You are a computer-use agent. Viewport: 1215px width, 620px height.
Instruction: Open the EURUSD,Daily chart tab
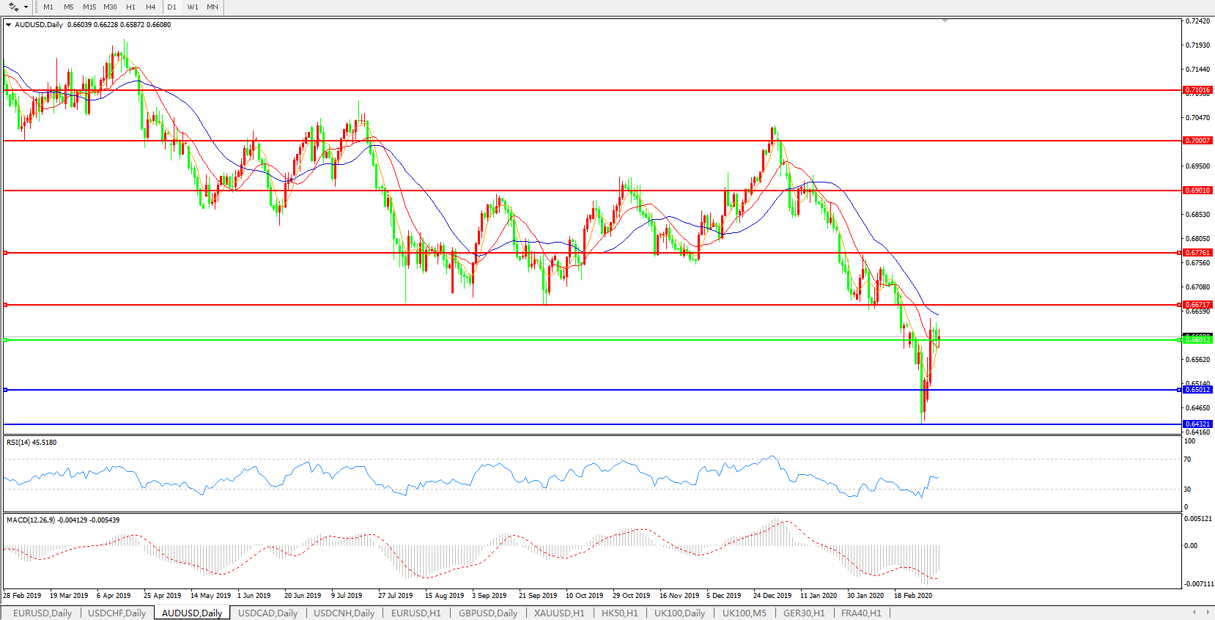point(43,613)
